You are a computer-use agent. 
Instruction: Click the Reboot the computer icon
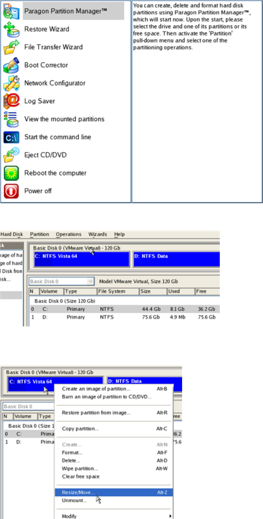11,173
